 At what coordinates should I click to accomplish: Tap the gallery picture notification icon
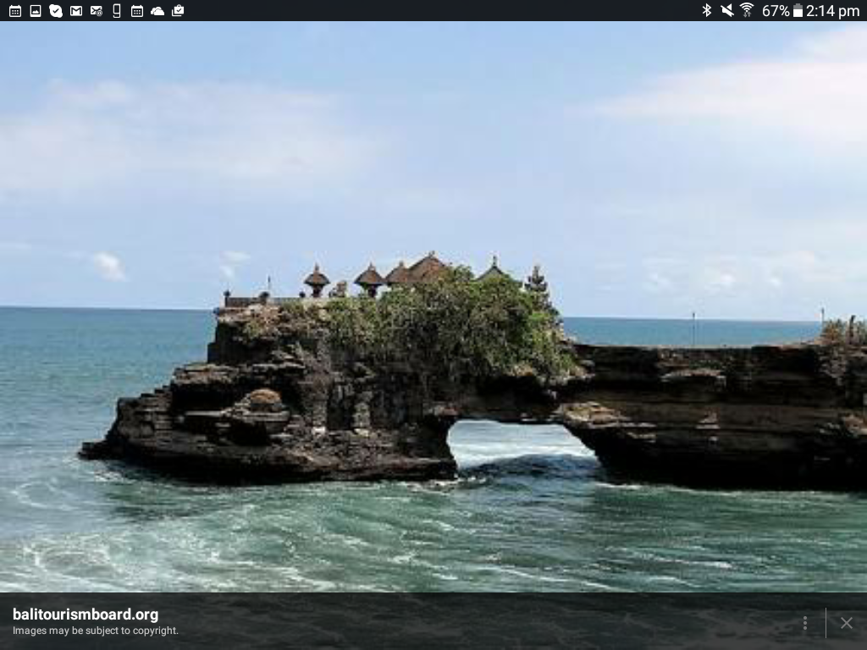click(x=36, y=11)
